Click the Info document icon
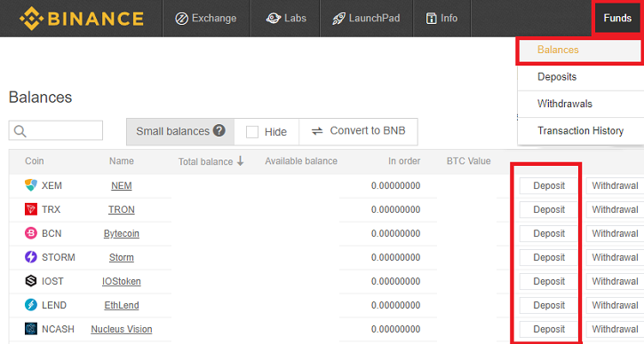The image size is (644, 344). coord(431,19)
